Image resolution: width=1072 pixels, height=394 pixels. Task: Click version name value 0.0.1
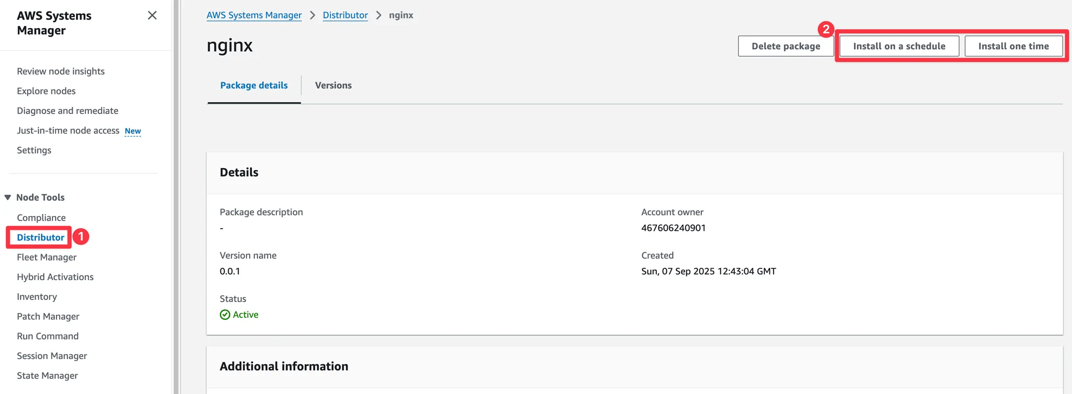pos(230,271)
